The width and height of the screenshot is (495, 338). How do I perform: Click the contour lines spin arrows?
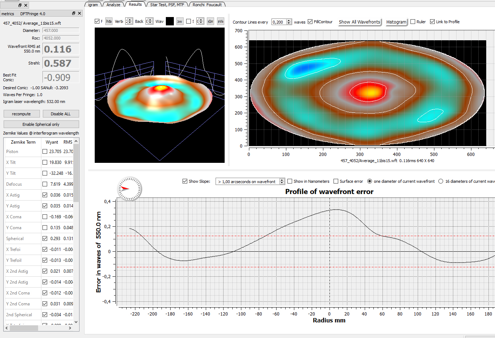pyautogui.click(x=289, y=22)
